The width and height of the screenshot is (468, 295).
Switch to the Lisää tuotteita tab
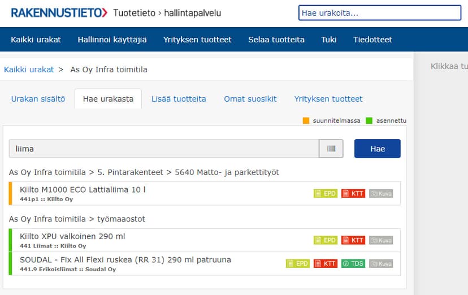179,99
